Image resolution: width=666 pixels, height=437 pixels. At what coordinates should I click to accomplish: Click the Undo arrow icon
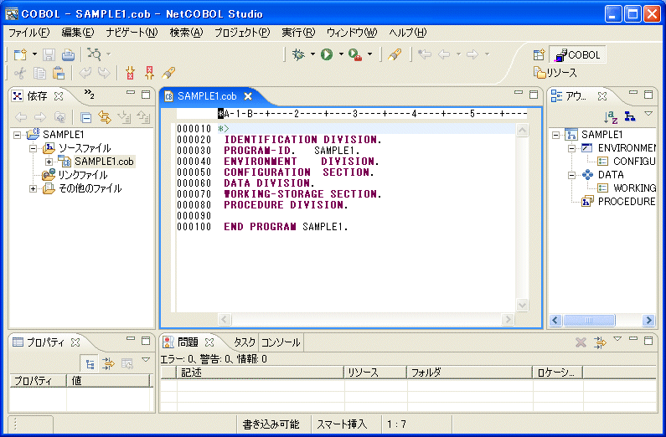pos(85,73)
